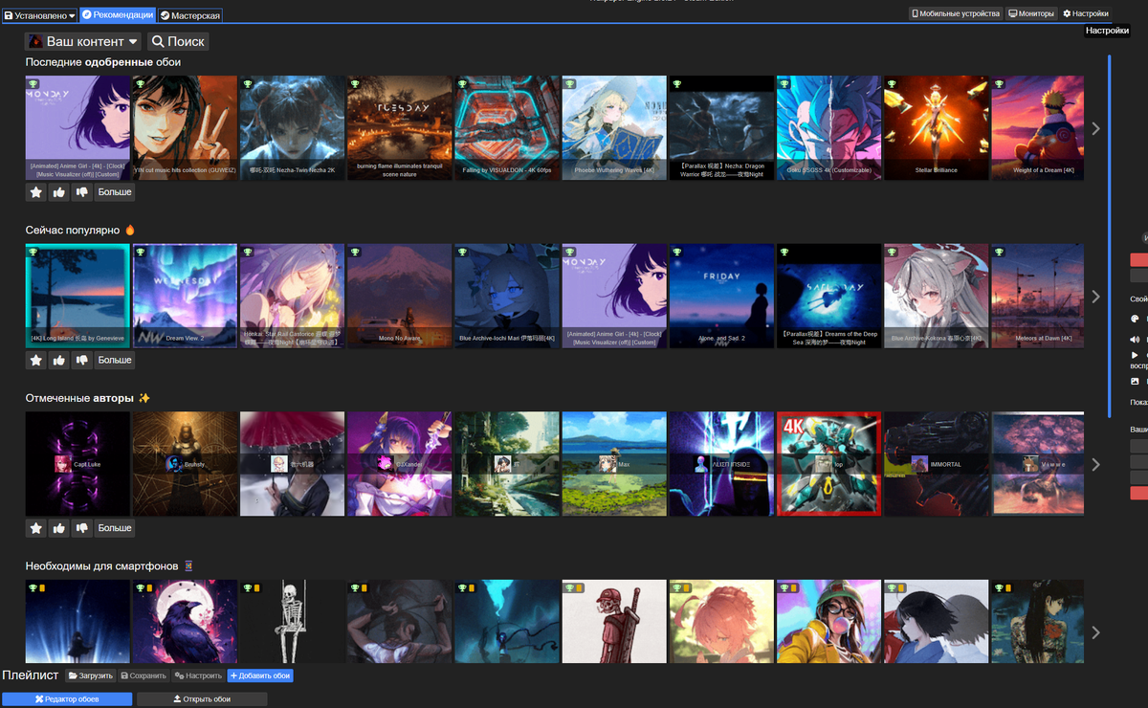Click Больше under Последние одобренные обои
This screenshot has height=708, width=1148.
[x=115, y=192]
